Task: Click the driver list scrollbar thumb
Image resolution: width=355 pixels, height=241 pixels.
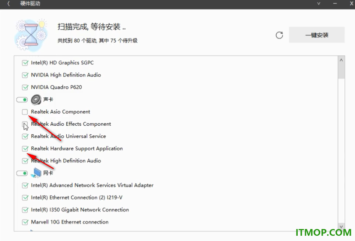Action: pos(341,71)
